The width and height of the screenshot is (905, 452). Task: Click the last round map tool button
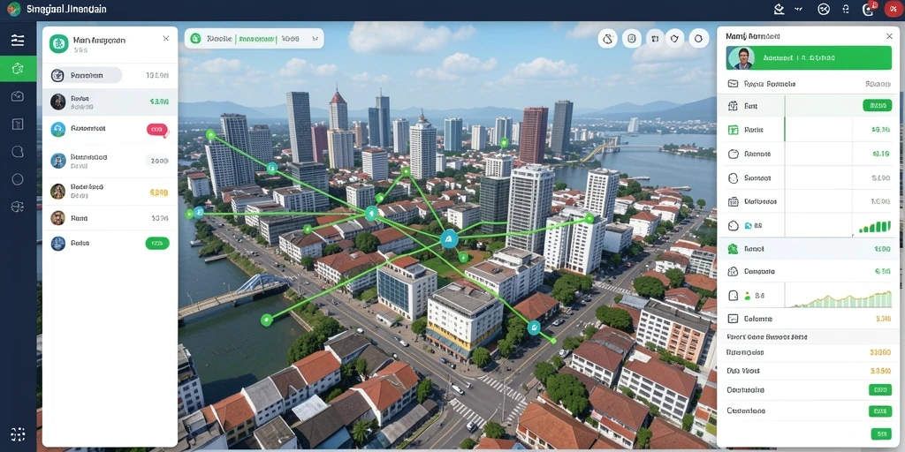pos(698,39)
